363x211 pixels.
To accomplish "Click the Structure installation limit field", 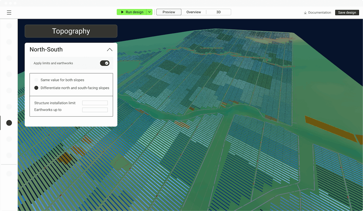I will click(95, 103).
